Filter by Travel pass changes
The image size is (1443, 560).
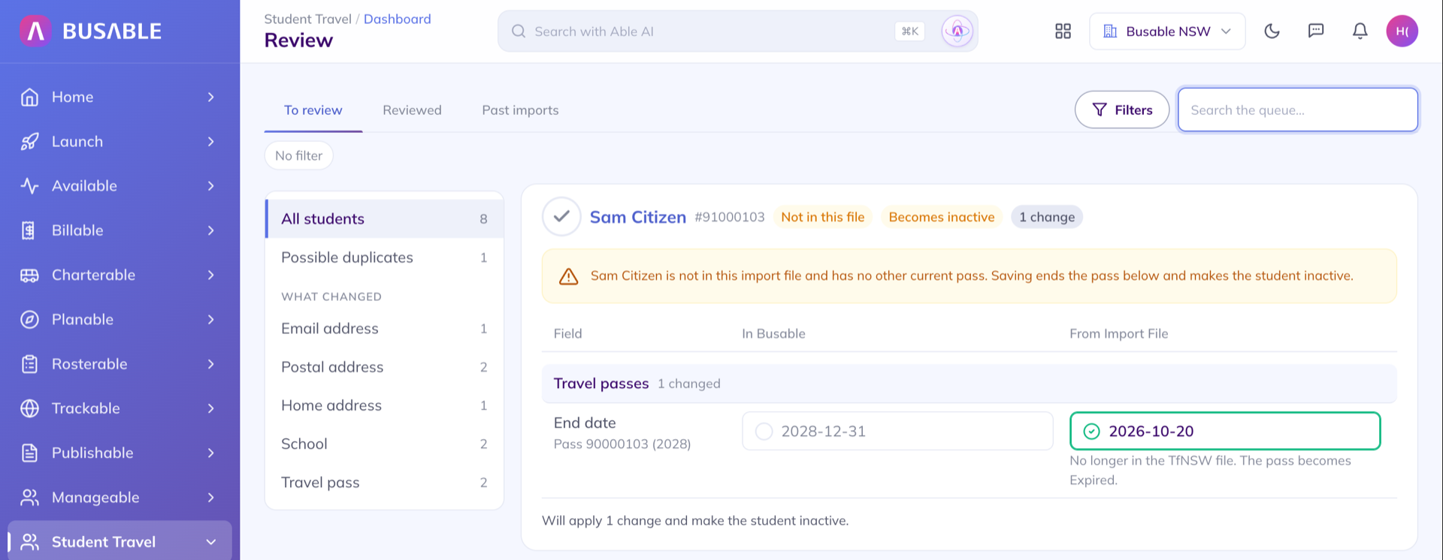(x=385, y=483)
